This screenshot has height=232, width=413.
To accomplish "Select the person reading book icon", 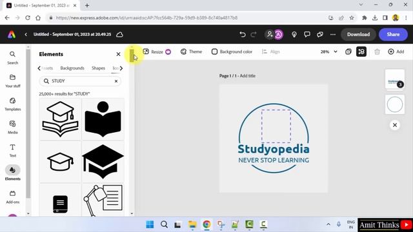I will click(x=103, y=119).
